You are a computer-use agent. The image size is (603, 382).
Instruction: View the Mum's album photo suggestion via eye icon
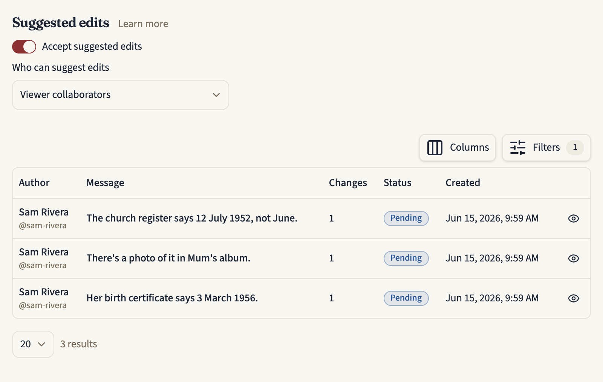(573, 258)
